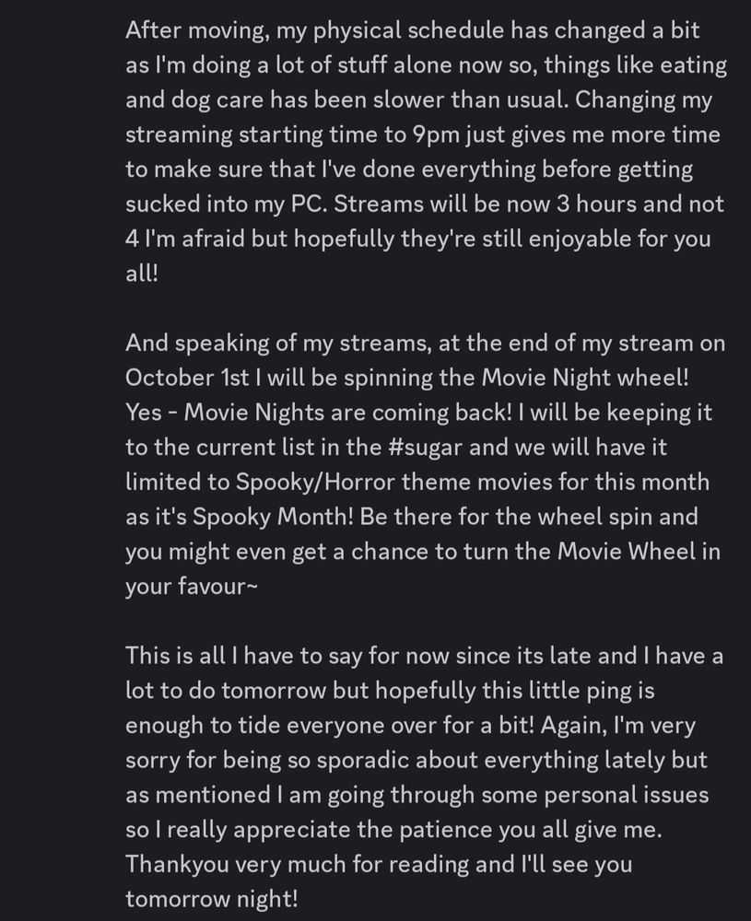Click the closing words "tomorrow night!"
The width and height of the screenshot is (751, 921).
pyautogui.click(x=212, y=899)
